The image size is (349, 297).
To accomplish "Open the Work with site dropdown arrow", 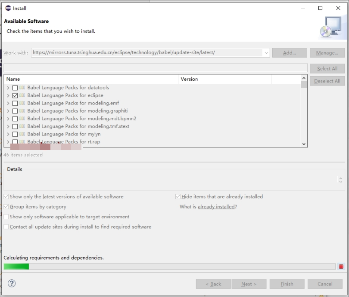I will 266,53.
